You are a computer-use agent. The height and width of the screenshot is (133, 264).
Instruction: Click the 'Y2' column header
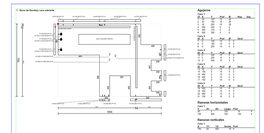click(x=217, y=126)
